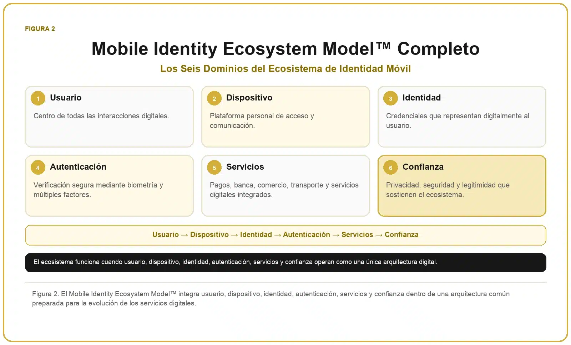571x345 pixels.
Task: Click the text "Centro de todas las interacciones digitales."
Action: (x=101, y=116)
